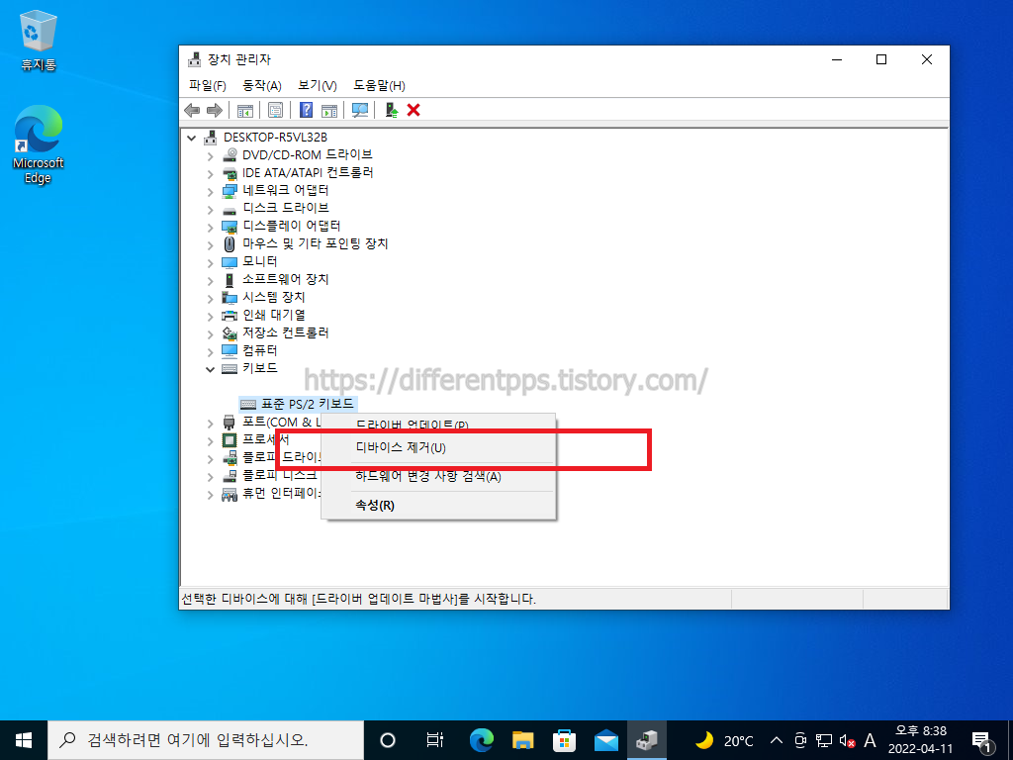Click the Windows Start button

coord(24,740)
